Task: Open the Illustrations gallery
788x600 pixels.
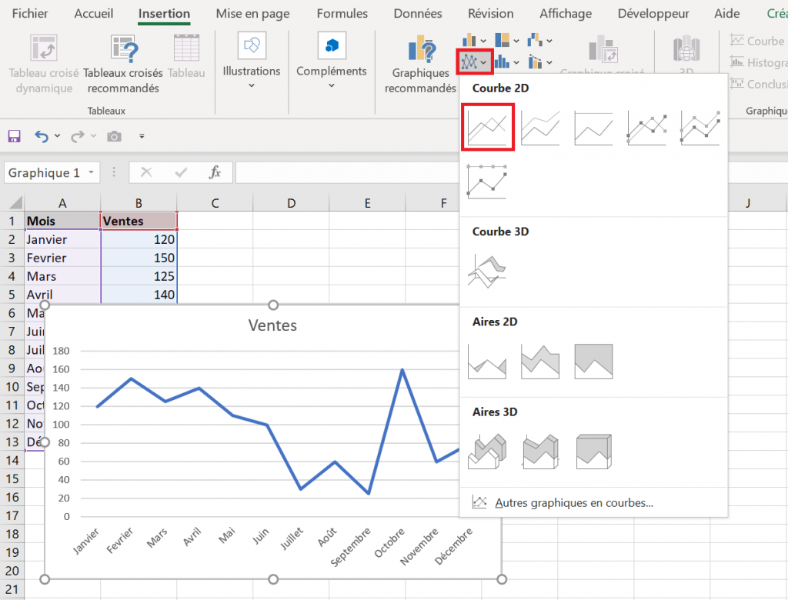Action: [x=250, y=65]
